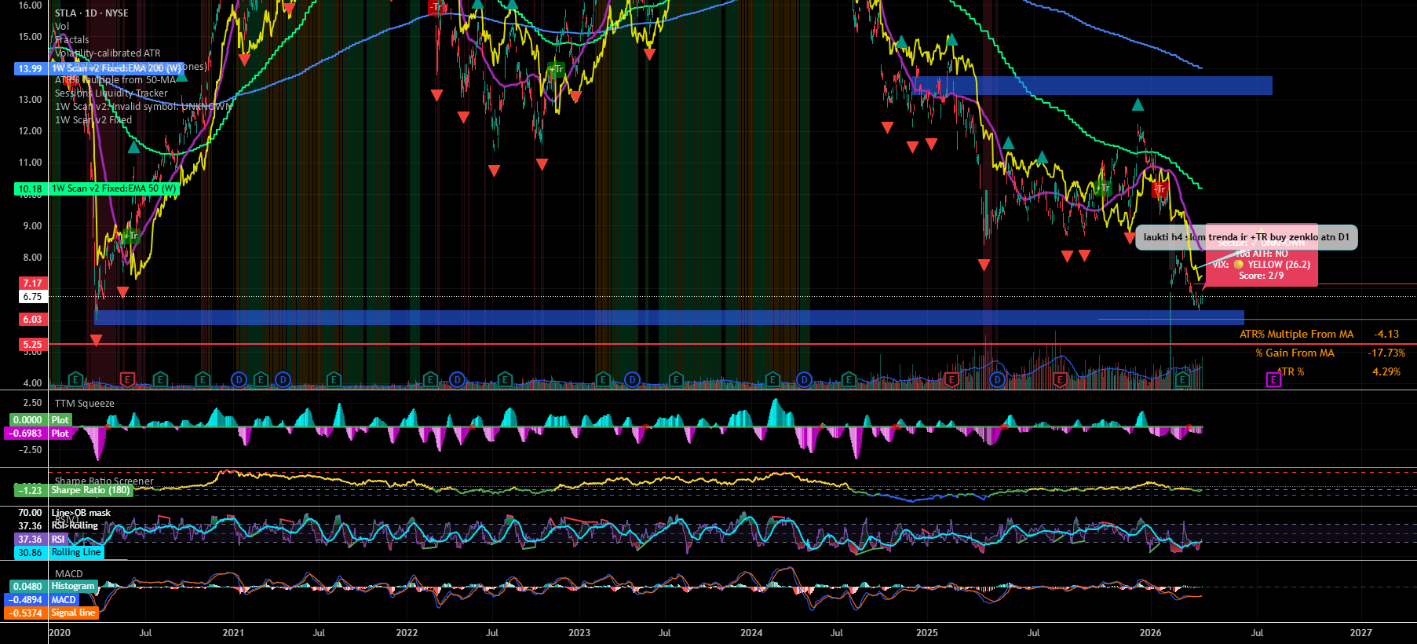1417x644 pixels.
Task: Click the purple upcoming earnings E marker
Action: coord(1273,379)
